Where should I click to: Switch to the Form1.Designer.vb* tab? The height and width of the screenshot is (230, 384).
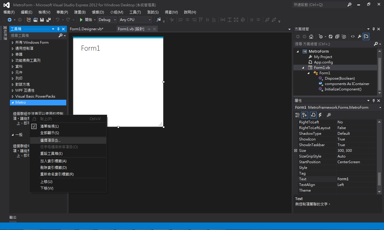86,29
